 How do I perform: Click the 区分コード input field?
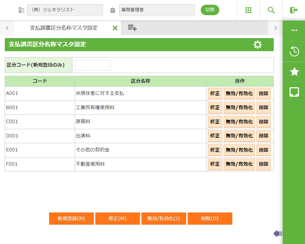[x=92, y=65]
